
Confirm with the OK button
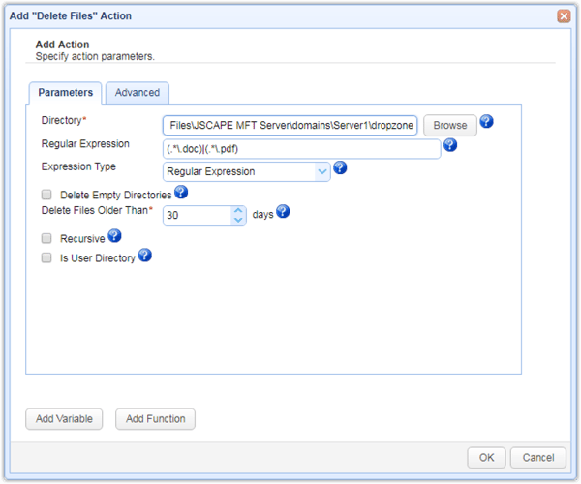coord(486,458)
